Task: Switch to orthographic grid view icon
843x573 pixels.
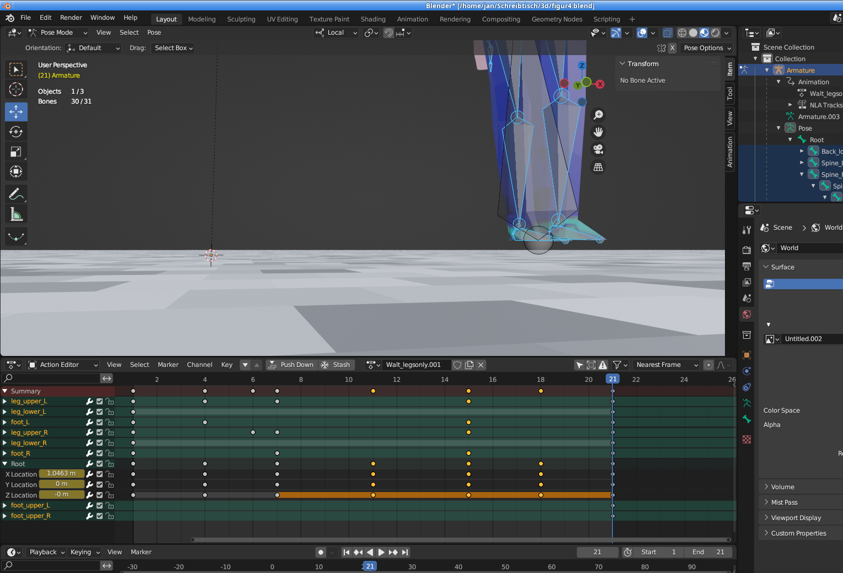Action: point(598,167)
